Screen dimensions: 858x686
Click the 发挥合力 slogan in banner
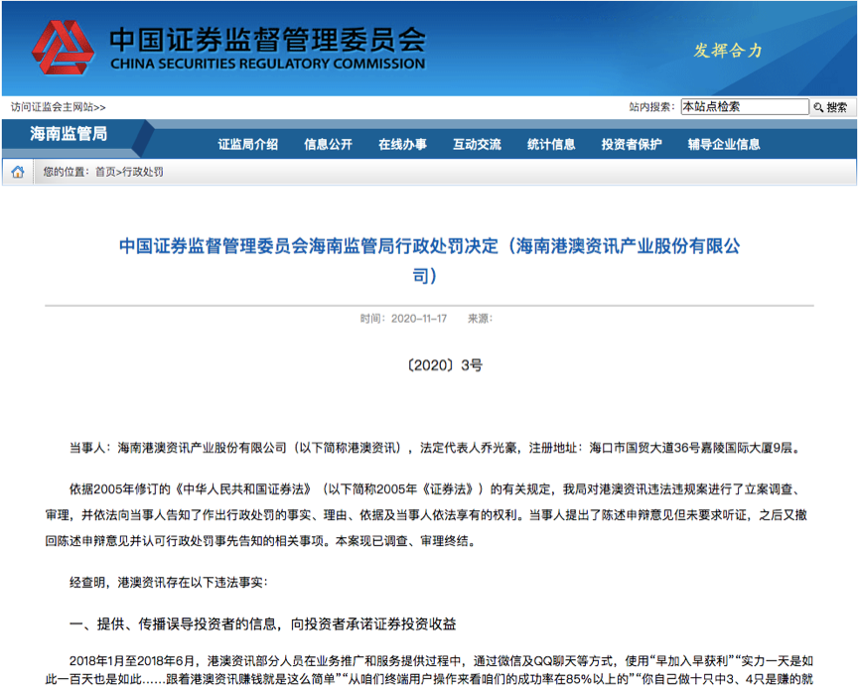728,51
